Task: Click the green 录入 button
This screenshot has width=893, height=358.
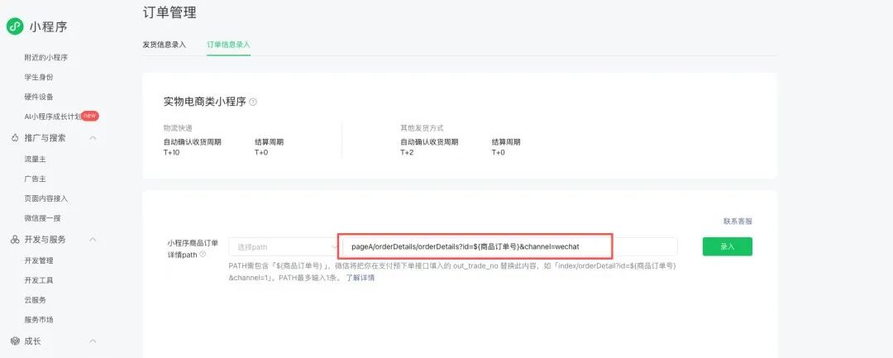Action: 728,246
